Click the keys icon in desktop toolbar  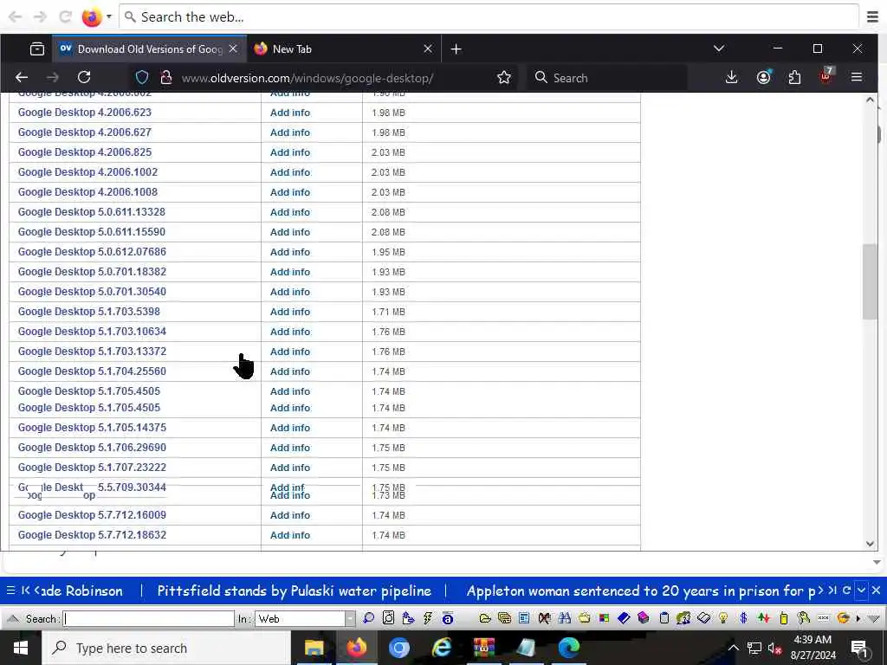coord(803,618)
